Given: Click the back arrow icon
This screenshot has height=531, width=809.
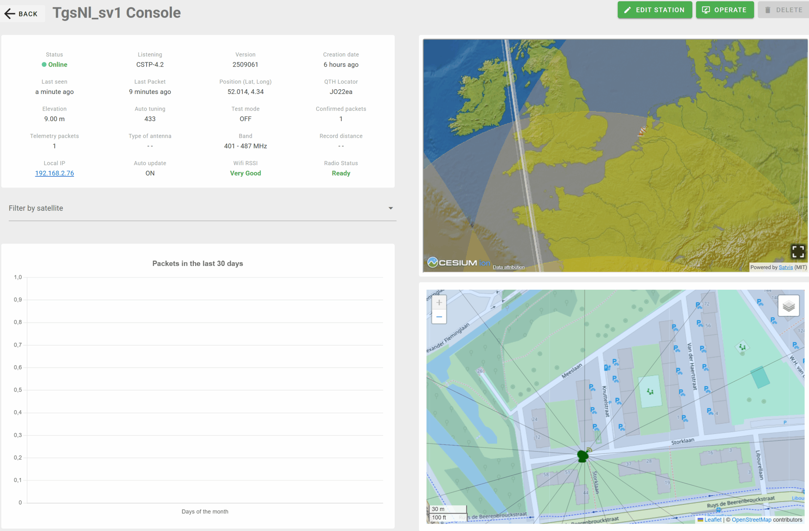Looking at the screenshot, I should tap(10, 14).
